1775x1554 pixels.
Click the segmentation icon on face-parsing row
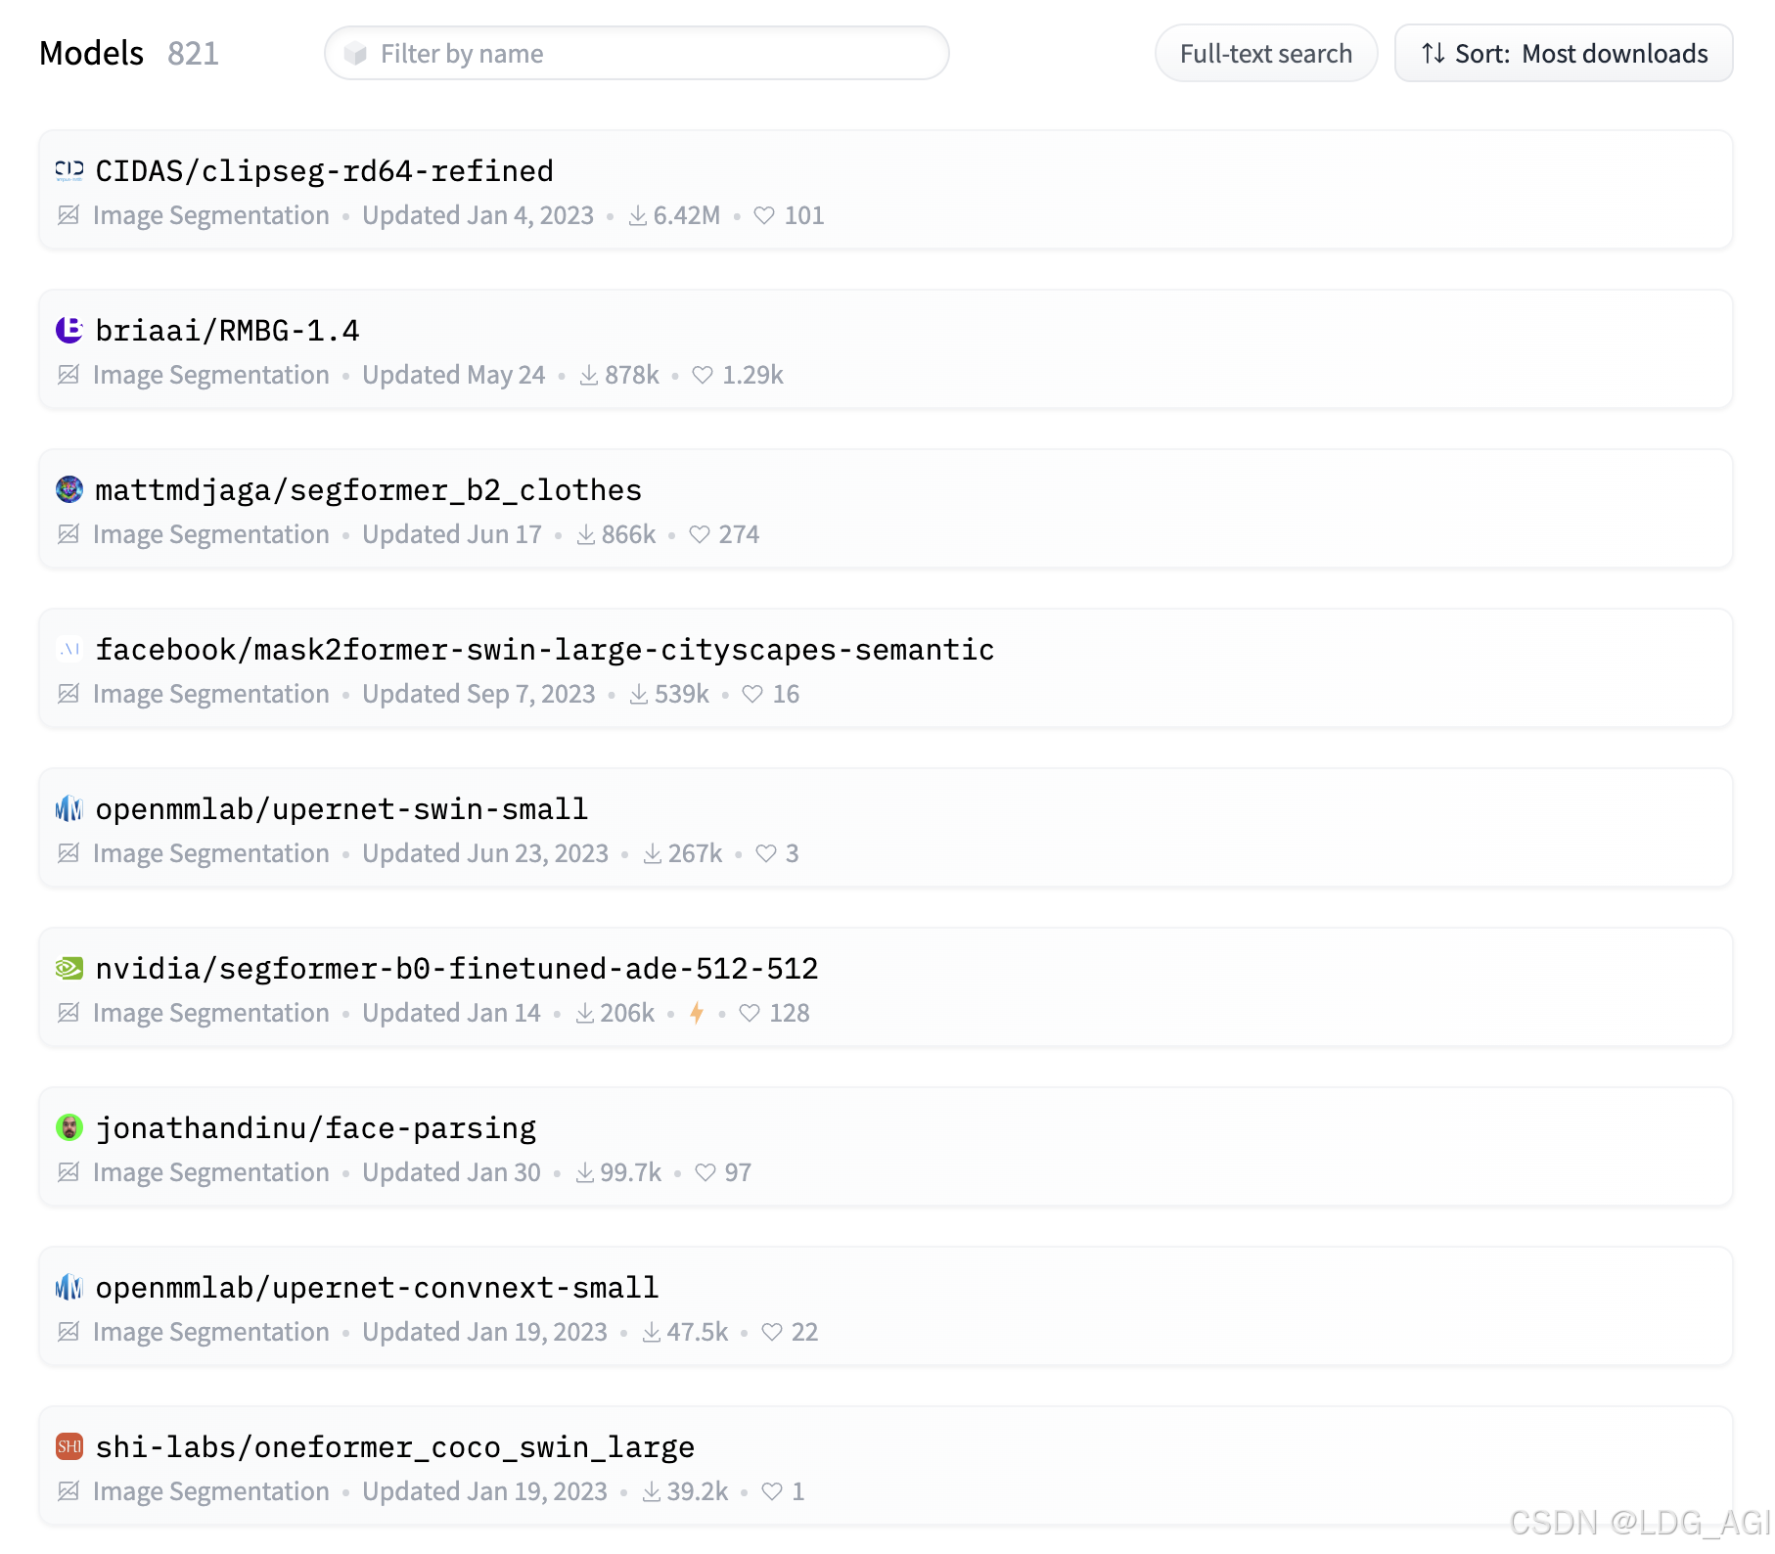[68, 1172]
